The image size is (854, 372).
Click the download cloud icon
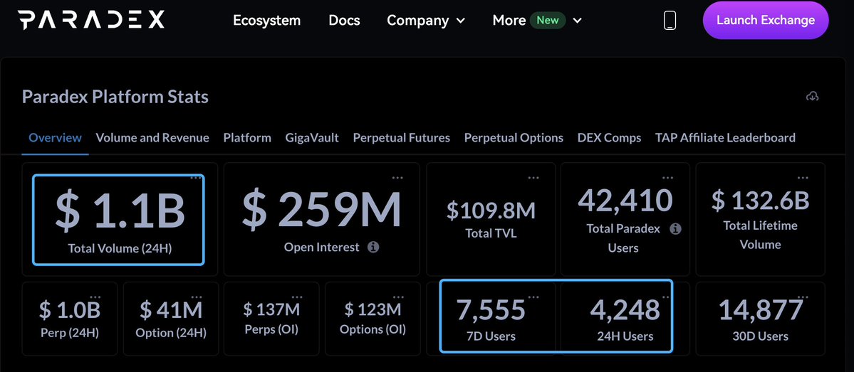[x=812, y=96]
